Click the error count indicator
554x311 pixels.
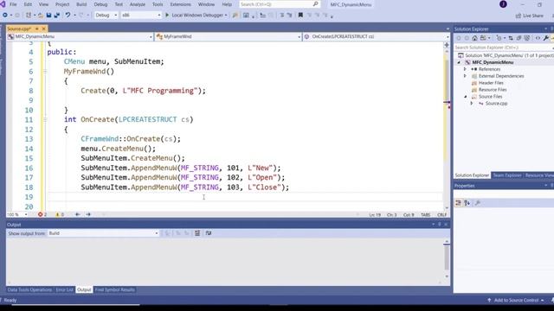click(42, 214)
